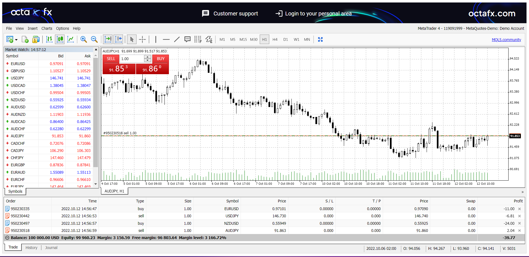Click the fullscreen expand icon

coord(320,39)
